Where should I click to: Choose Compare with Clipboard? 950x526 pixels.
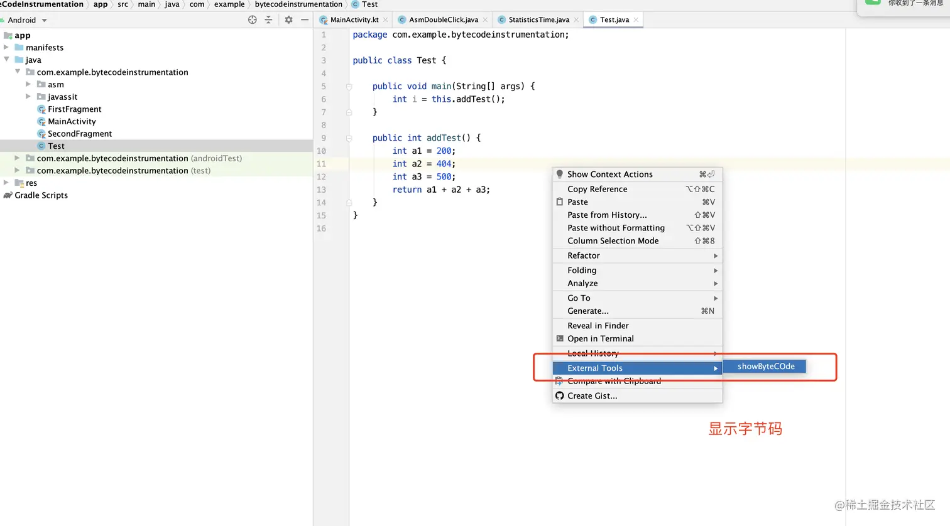(637, 381)
